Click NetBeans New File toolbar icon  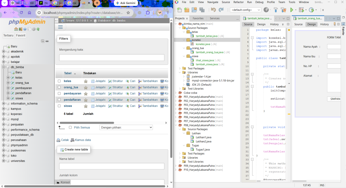[x=179, y=10]
